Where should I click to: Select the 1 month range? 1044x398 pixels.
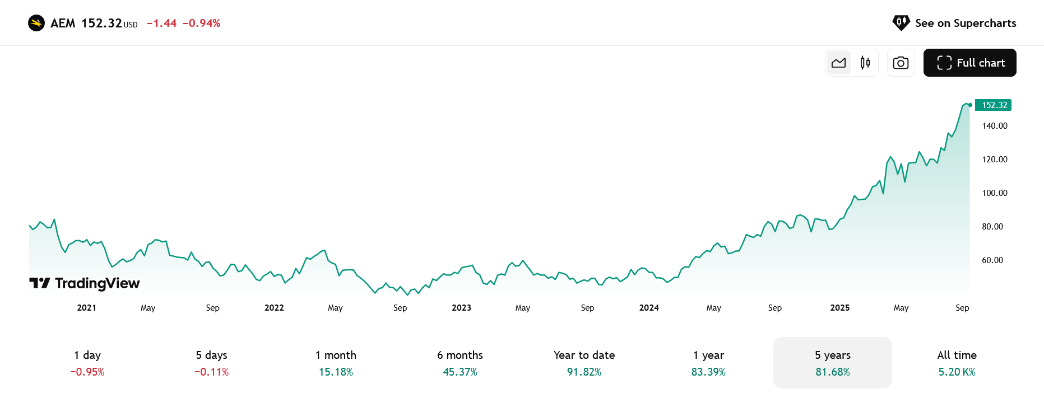tap(336, 363)
